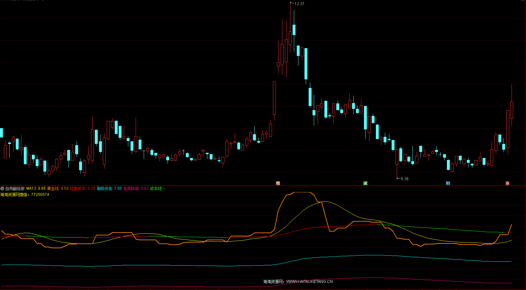Open the WWW.HAITAOKETANG.CN website text
526x290 pixels.
point(309,282)
